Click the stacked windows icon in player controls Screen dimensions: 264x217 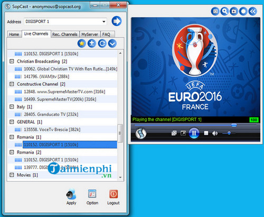(174, 133)
